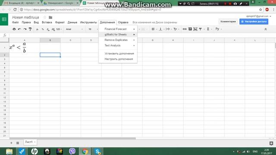
Task: Click the browser reload button
Action: pyautogui.click(x=15, y=9)
